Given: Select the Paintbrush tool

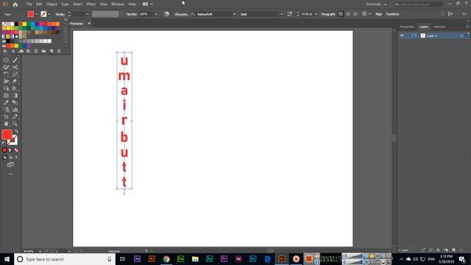Looking at the screenshot, I should click(15, 60).
